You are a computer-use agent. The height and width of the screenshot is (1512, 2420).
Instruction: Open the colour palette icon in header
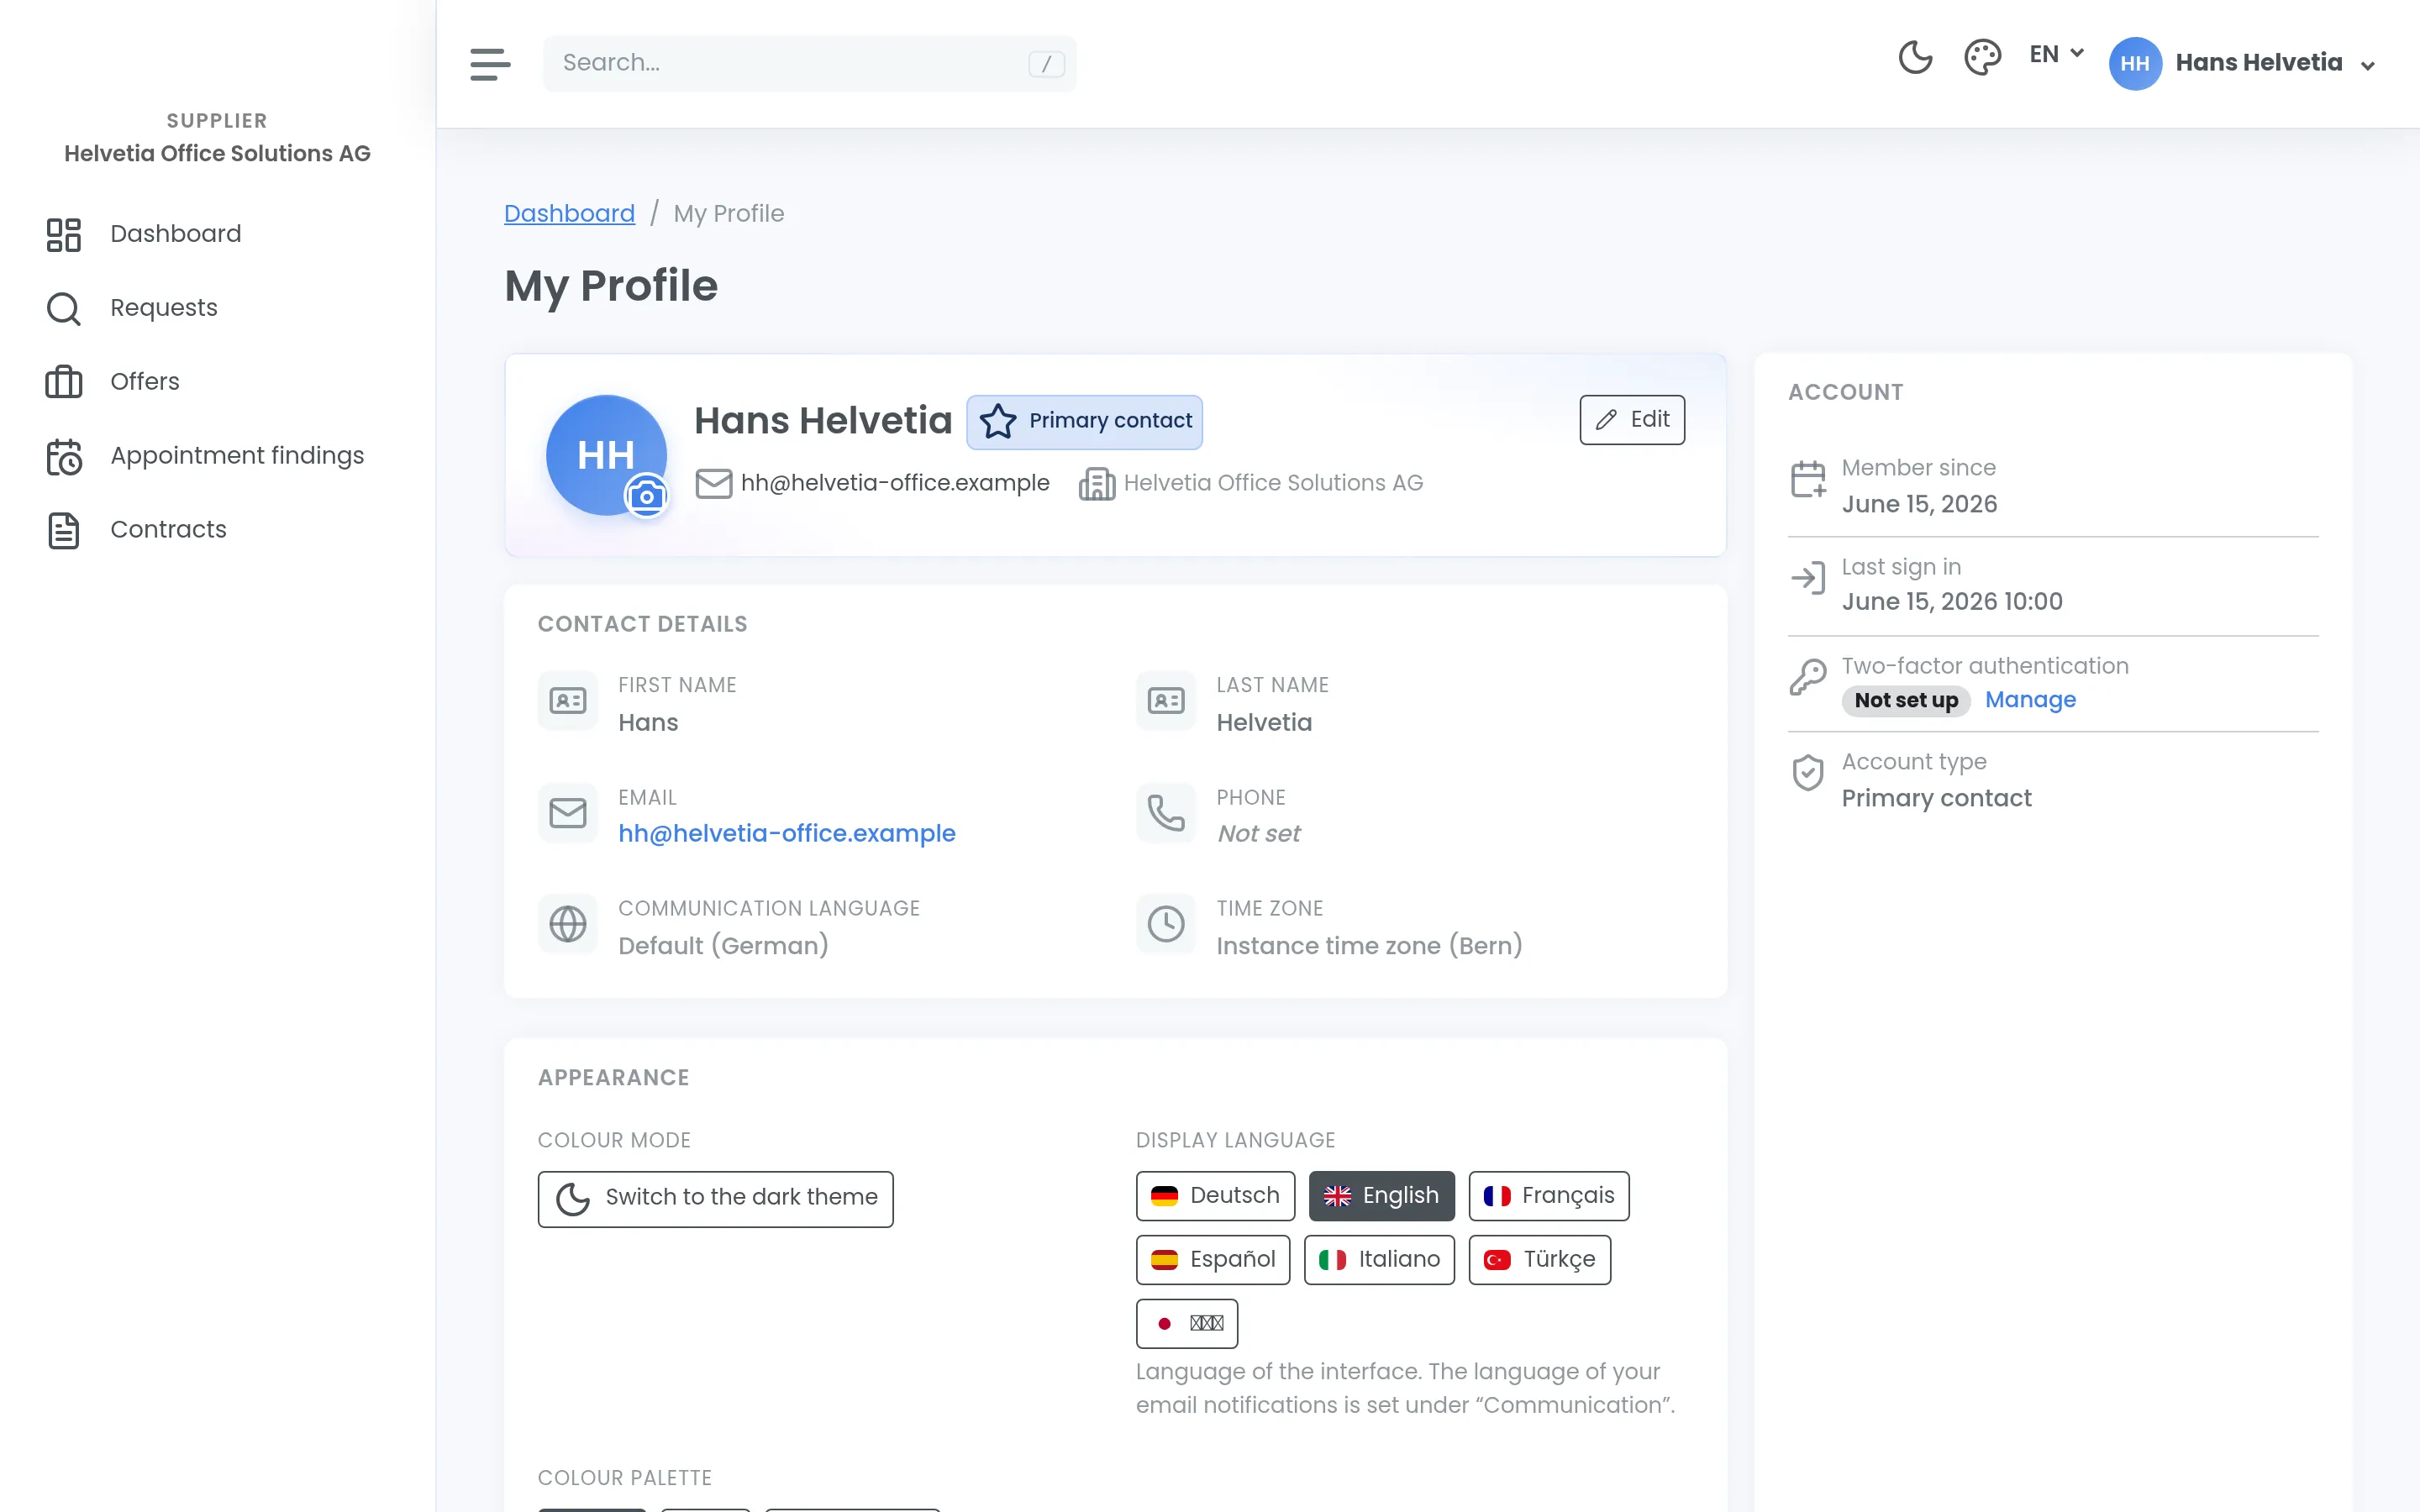pyautogui.click(x=1982, y=57)
